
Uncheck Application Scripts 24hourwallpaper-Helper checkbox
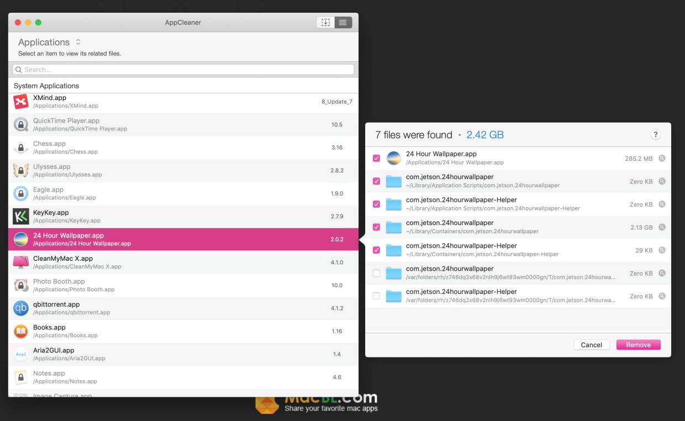377,204
